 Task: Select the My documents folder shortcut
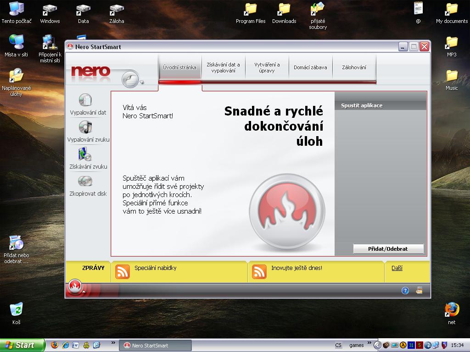pyautogui.click(x=452, y=12)
